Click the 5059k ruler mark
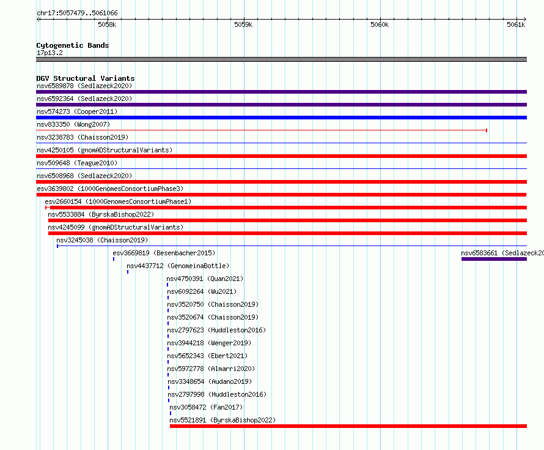This screenshot has height=450, width=544. pyautogui.click(x=243, y=24)
